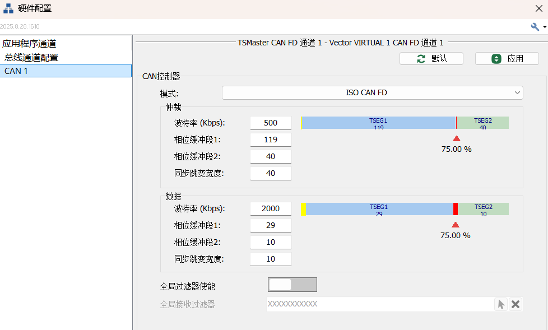Screen dimensions: 548x330
Task: Click the 应用 button
Action: click(507, 59)
